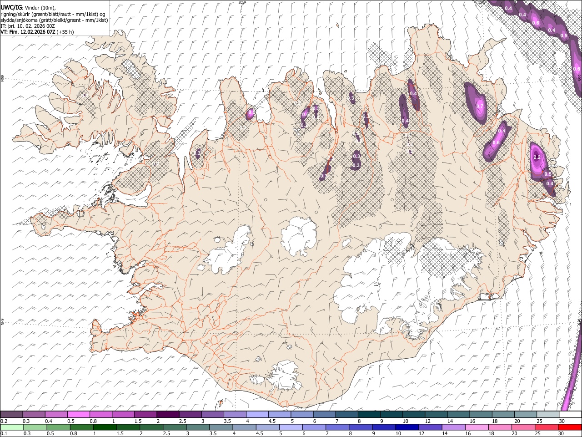Select the pale green 0.1–0.3 swatch, bottom row
582x437 pixels.
[x=12, y=427]
